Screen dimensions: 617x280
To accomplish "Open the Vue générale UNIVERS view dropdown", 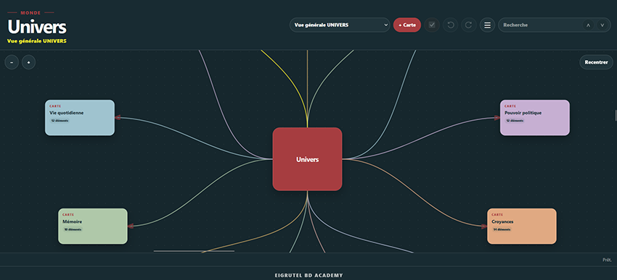I will tap(340, 25).
